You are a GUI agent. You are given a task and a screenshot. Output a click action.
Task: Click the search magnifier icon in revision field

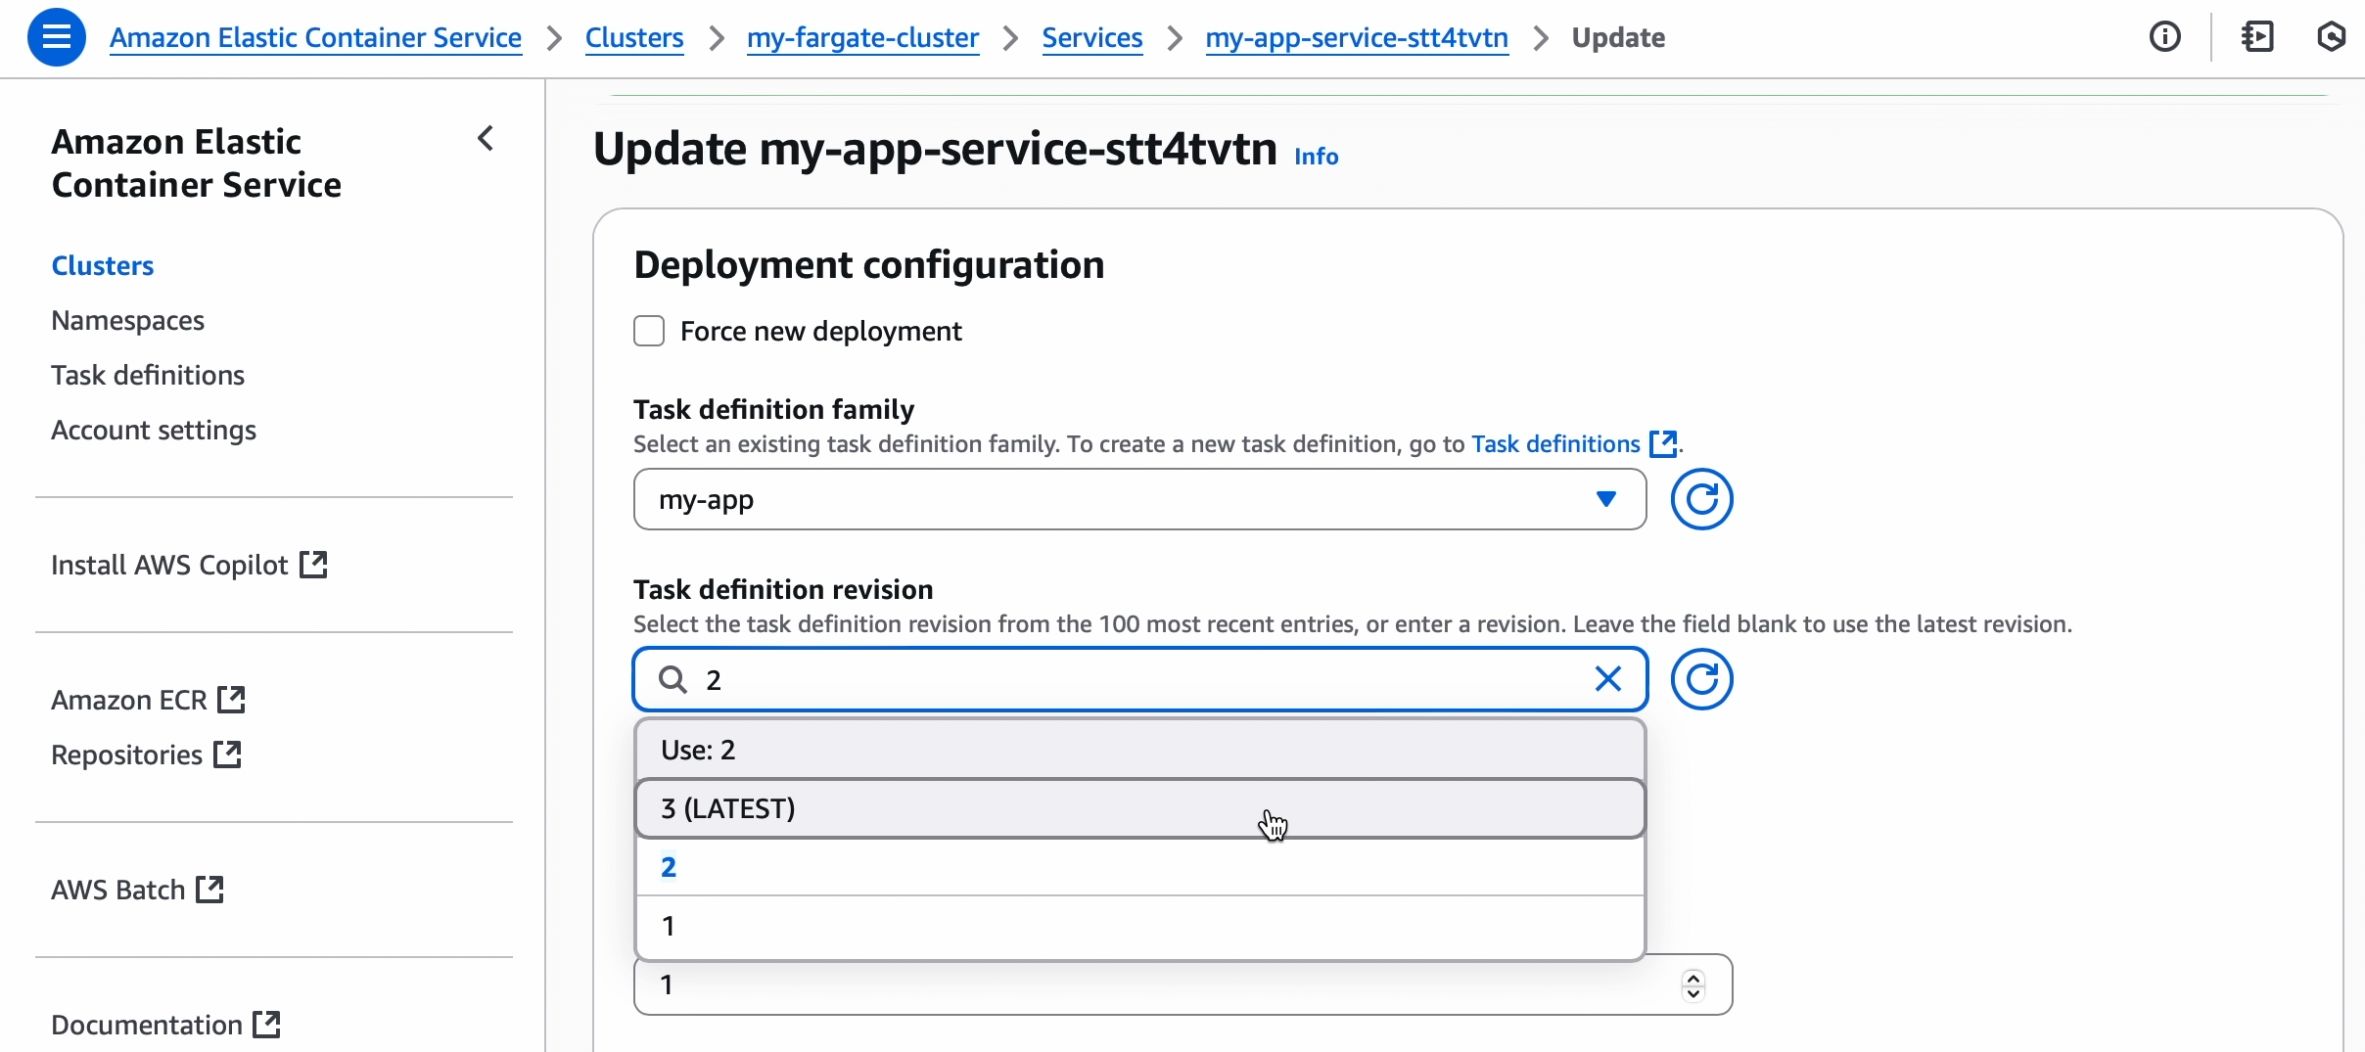[x=672, y=679]
